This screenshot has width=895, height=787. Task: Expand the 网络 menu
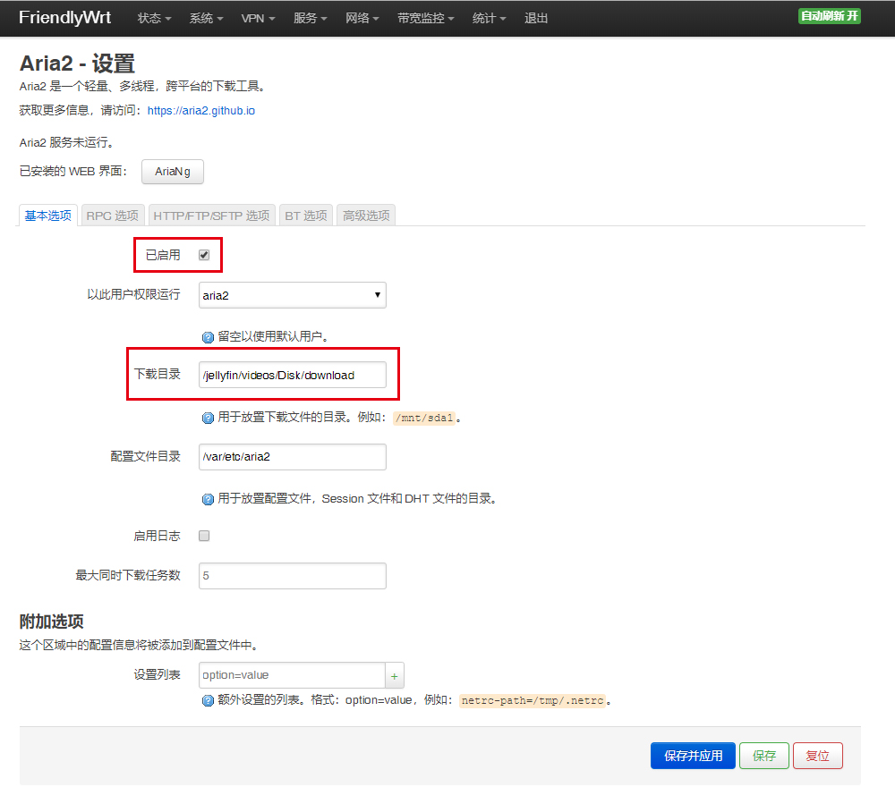[362, 18]
